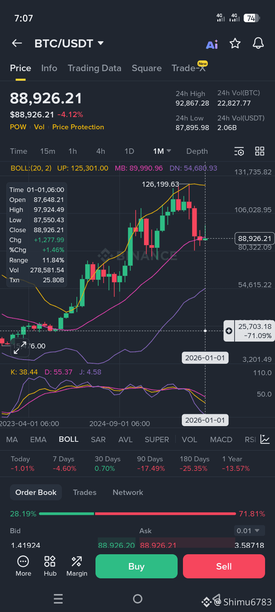Enable the AVL indicator

pyautogui.click(x=125, y=439)
